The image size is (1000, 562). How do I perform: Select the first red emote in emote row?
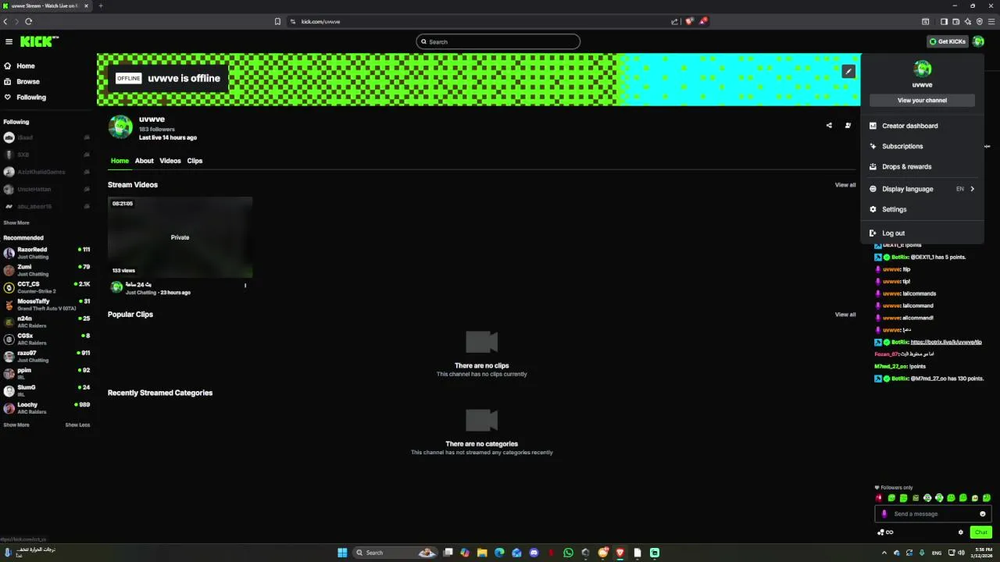[879, 498]
